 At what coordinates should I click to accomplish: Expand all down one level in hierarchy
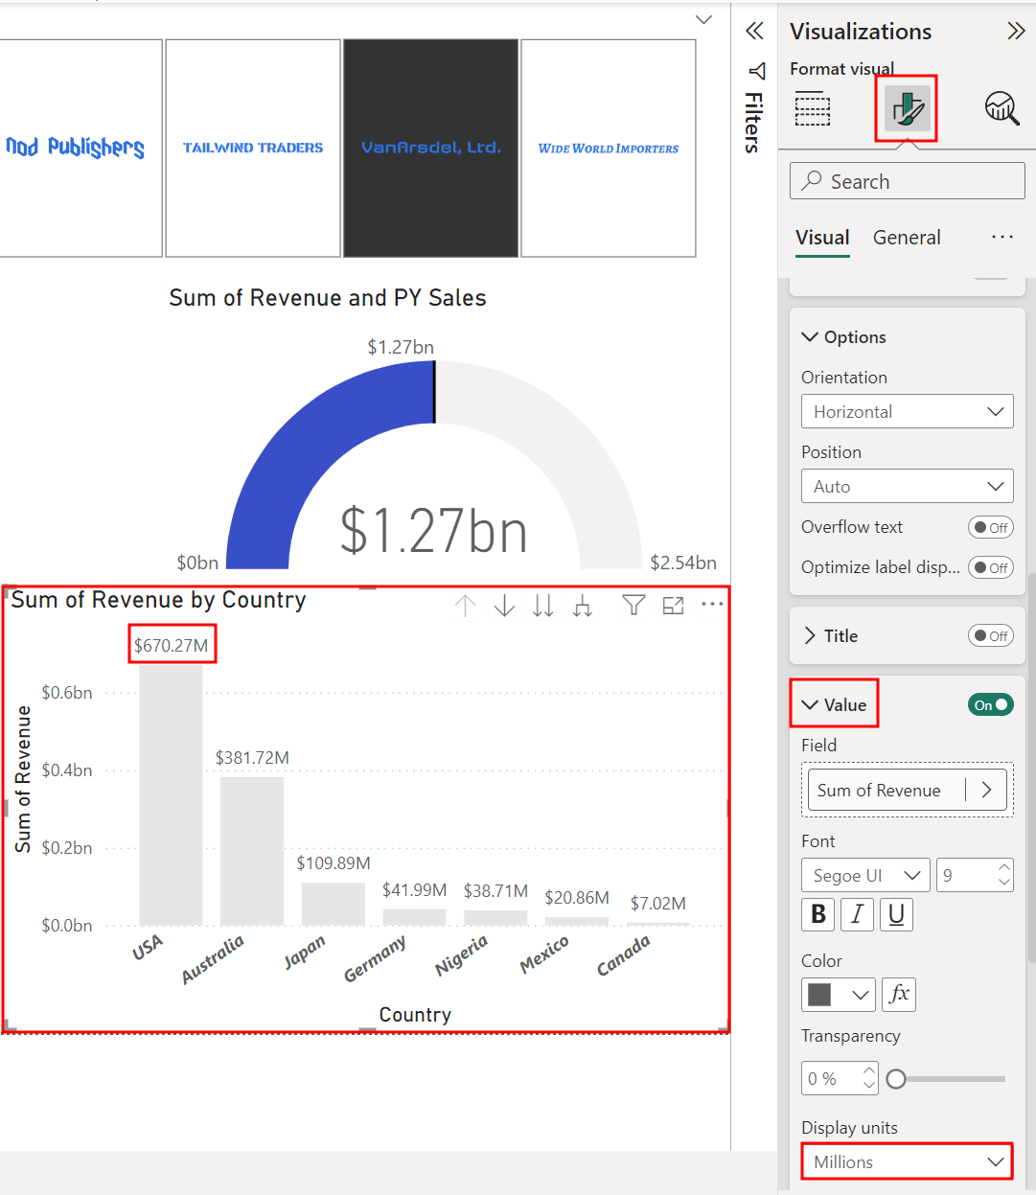(582, 606)
